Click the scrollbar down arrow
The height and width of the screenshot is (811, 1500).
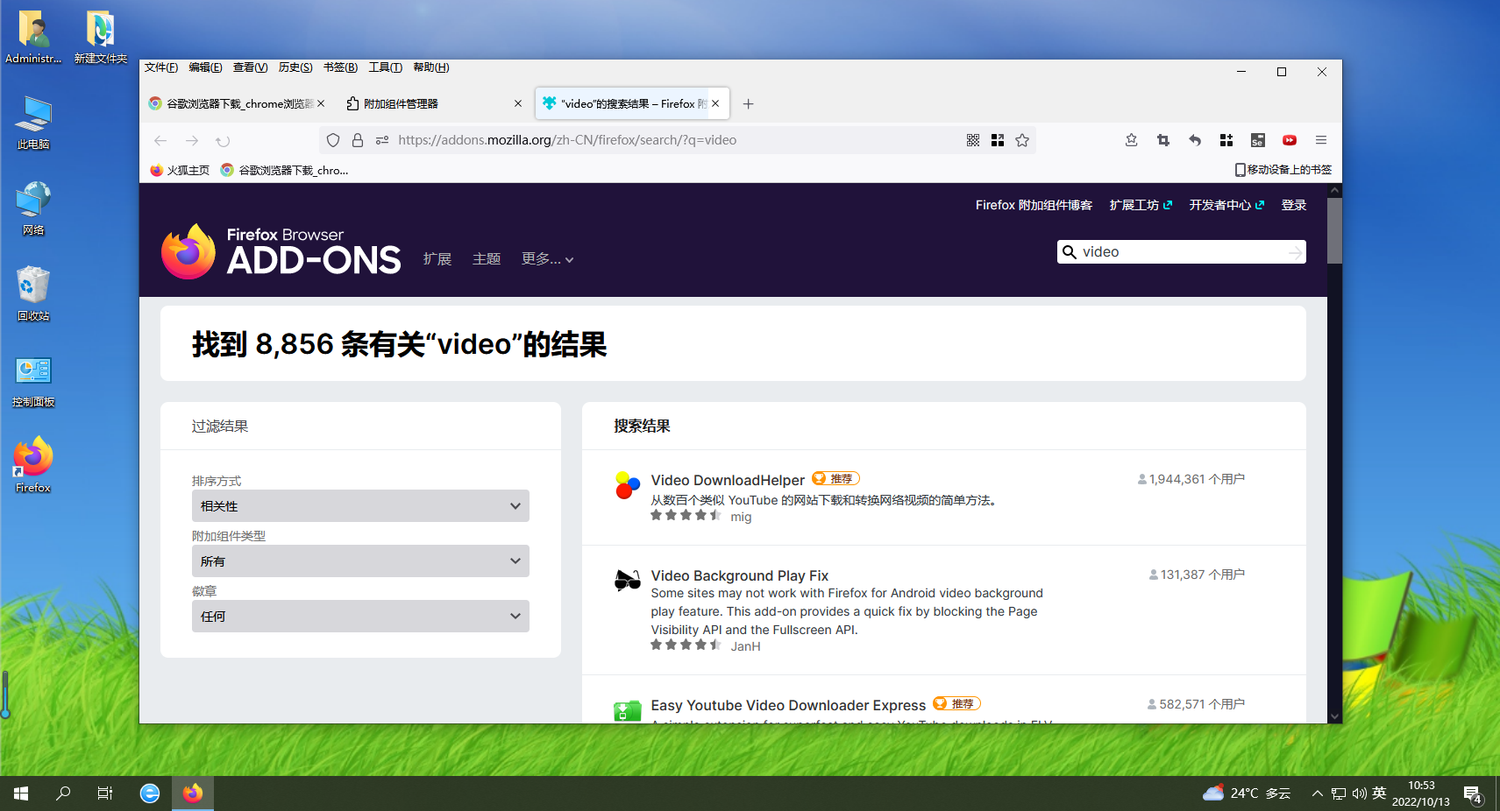coord(1334,716)
